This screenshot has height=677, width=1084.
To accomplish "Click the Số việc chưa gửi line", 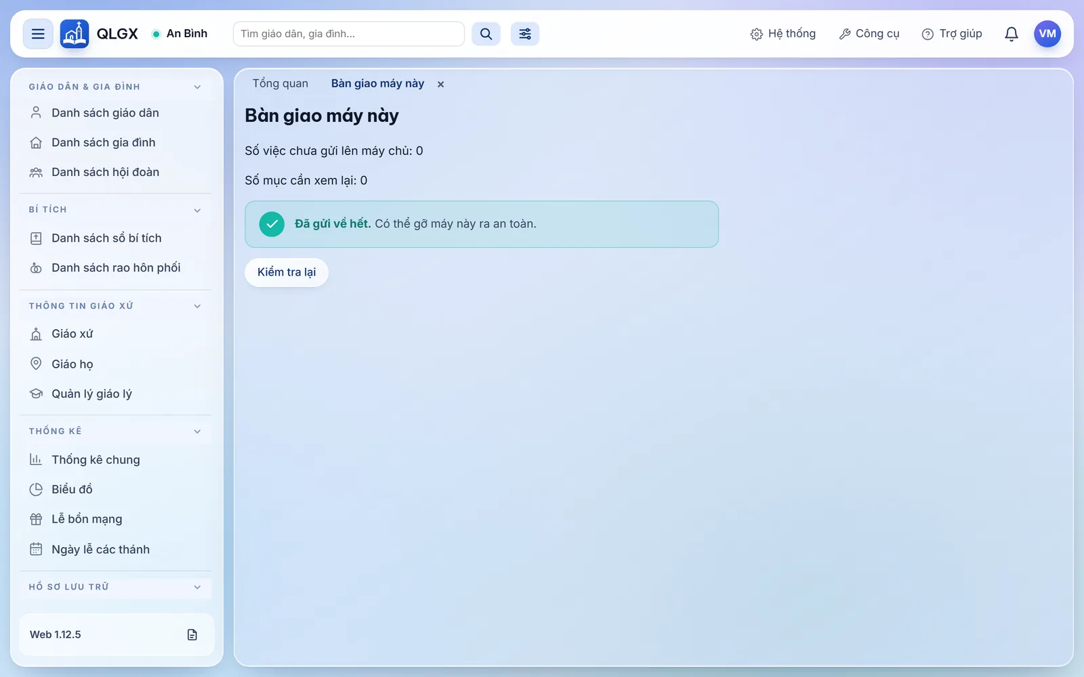I will pos(334,151).
